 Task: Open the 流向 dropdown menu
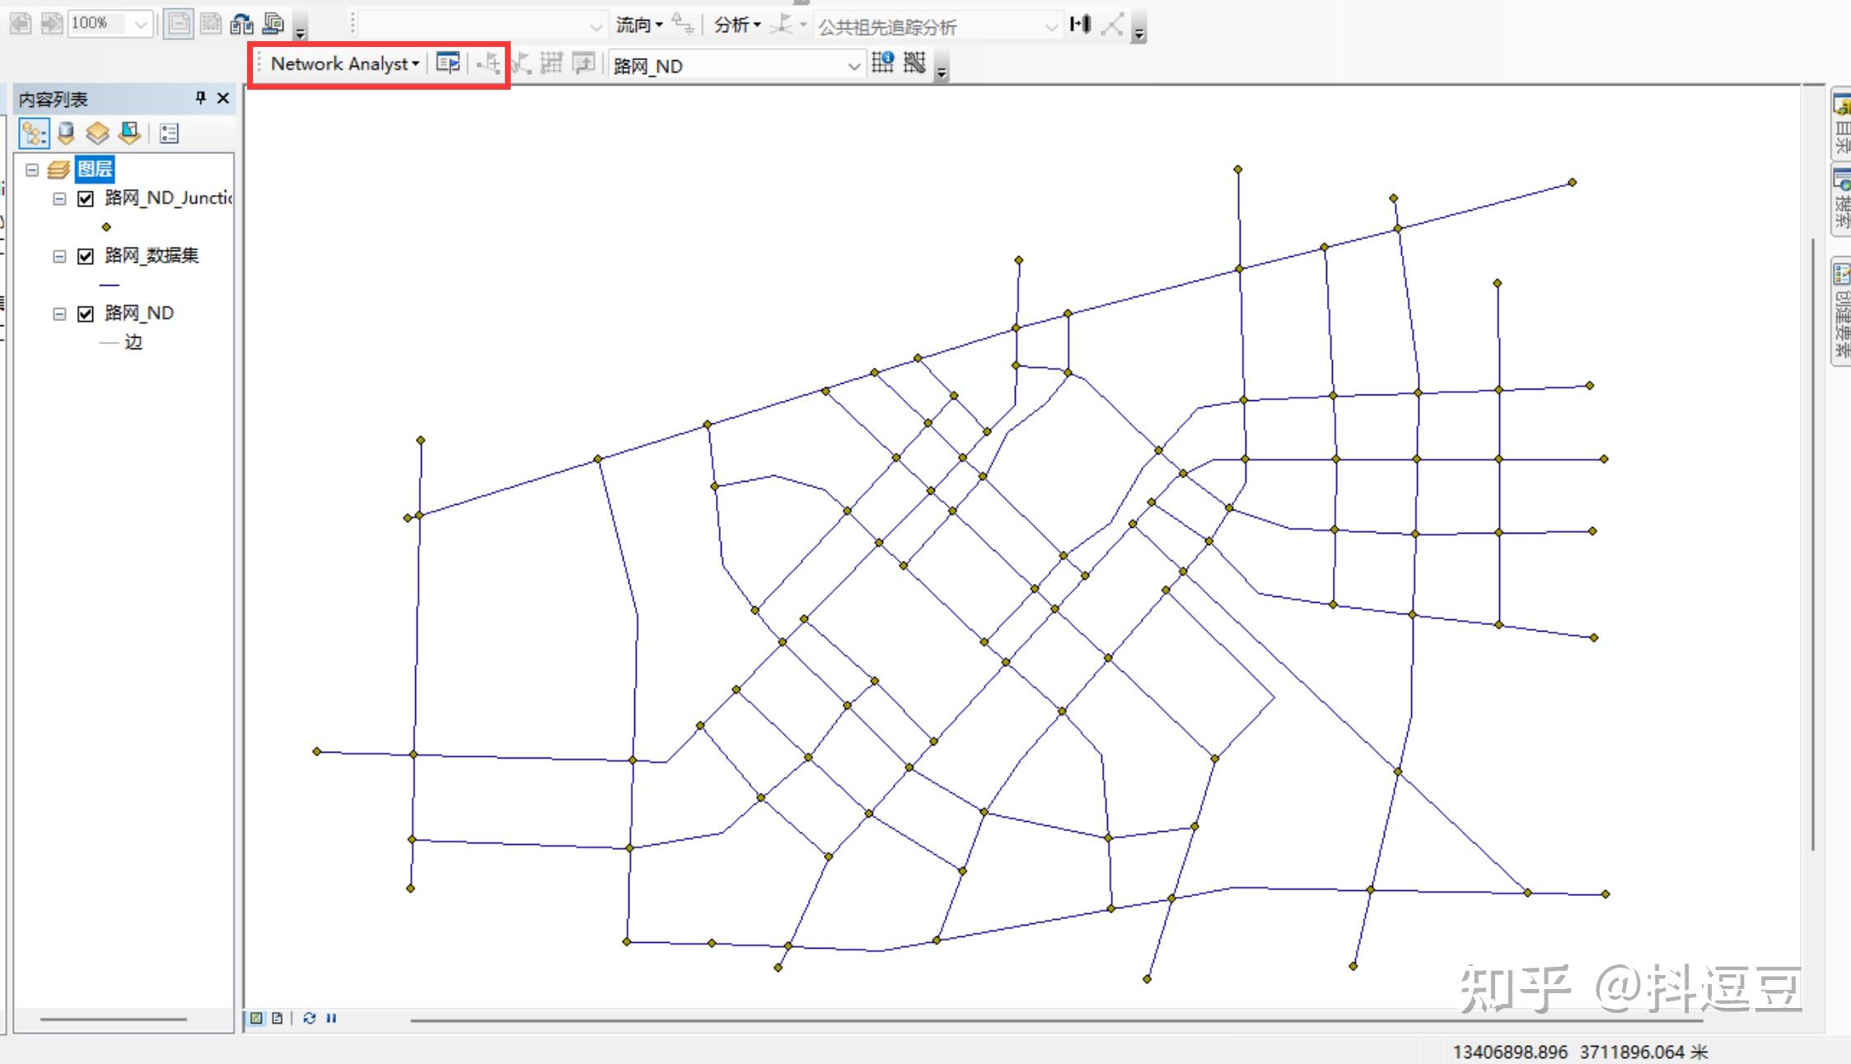tap(639, 25)
